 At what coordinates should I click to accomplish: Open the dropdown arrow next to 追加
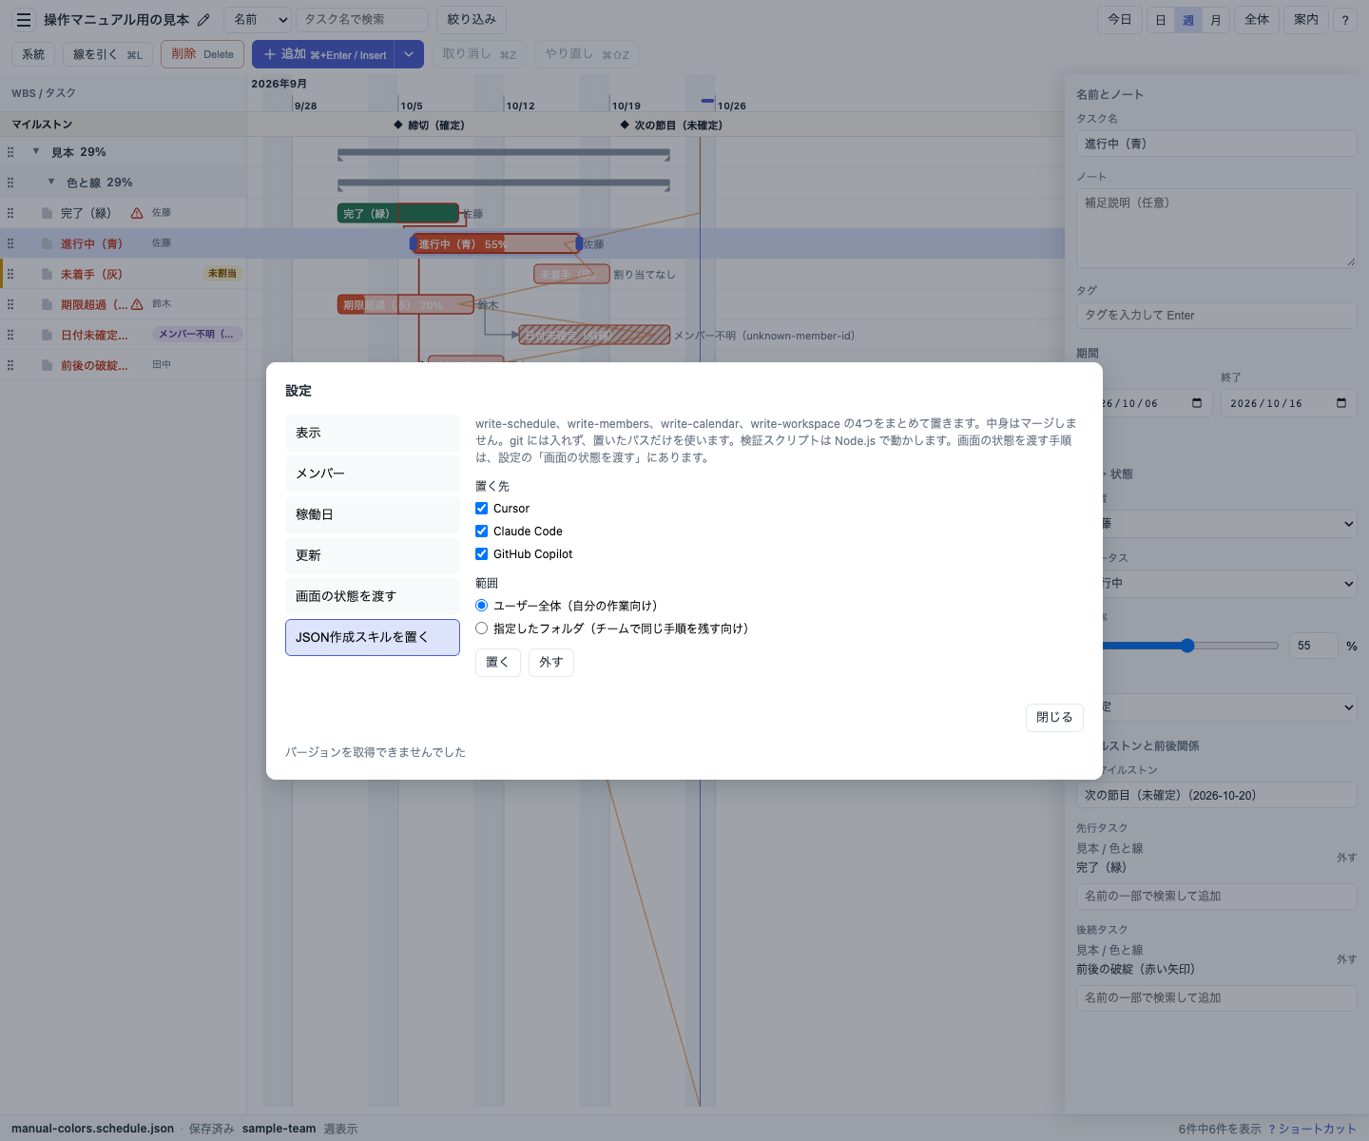409,54
